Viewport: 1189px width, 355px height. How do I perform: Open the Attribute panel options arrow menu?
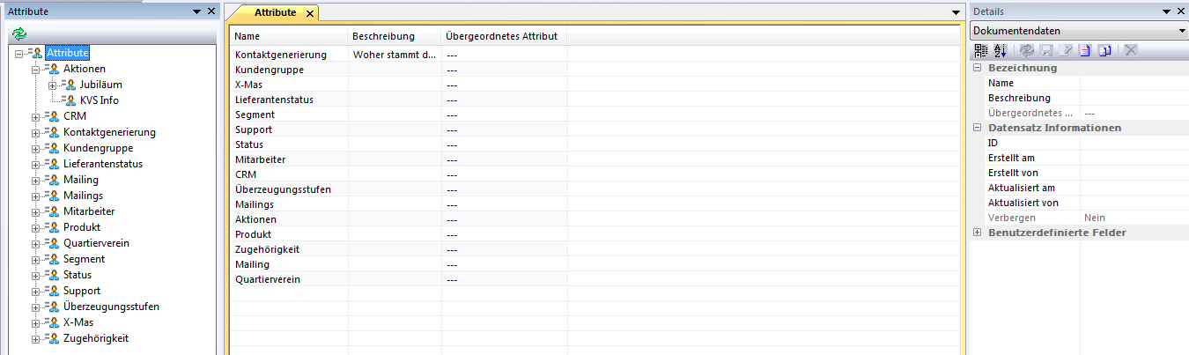coord(196,11)
